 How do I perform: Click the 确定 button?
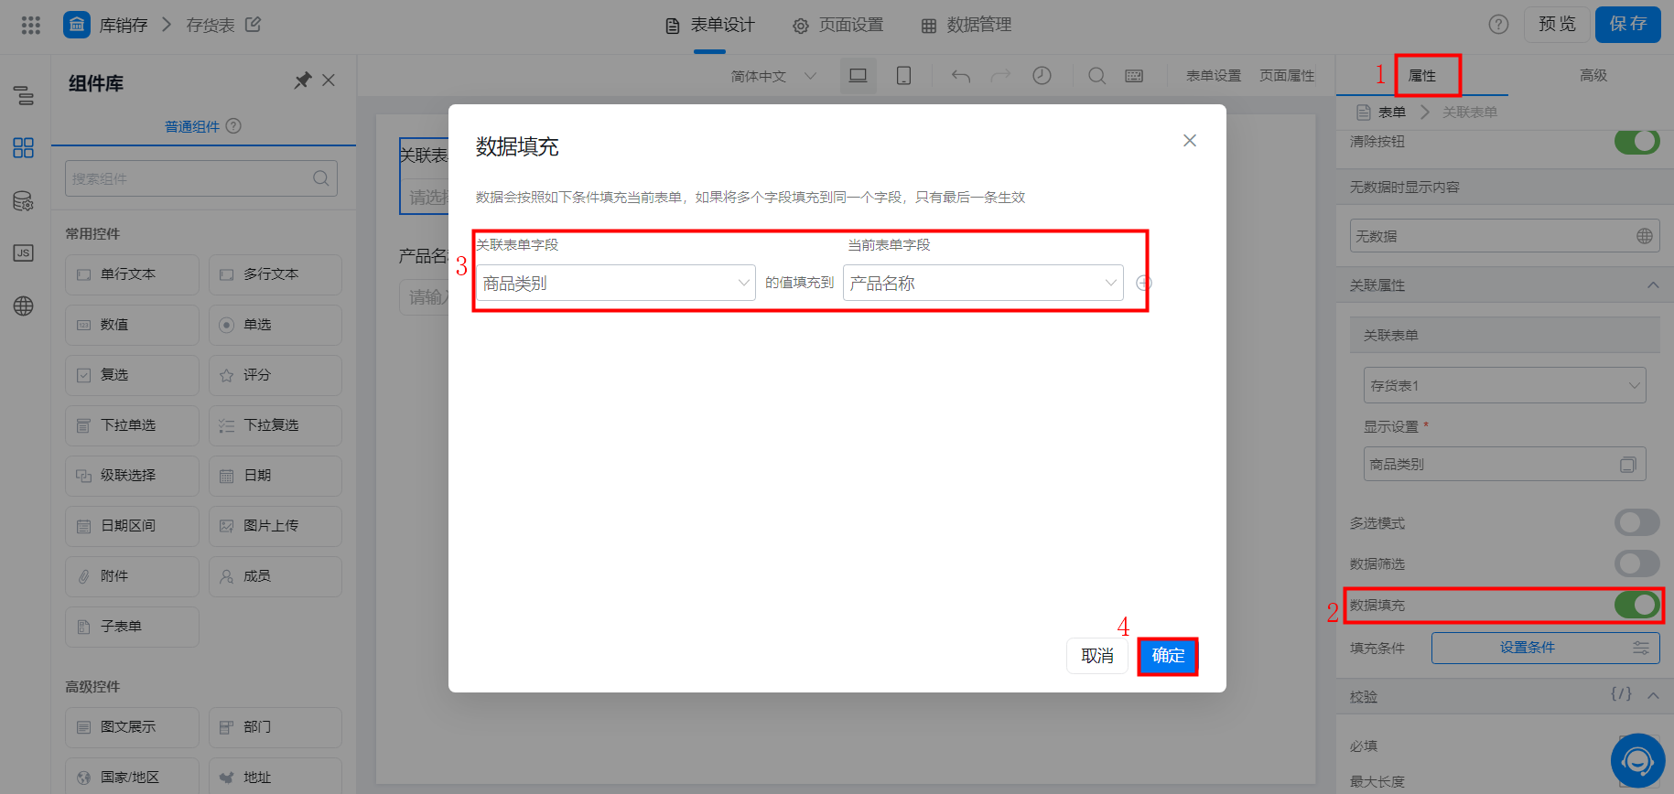1168,656
